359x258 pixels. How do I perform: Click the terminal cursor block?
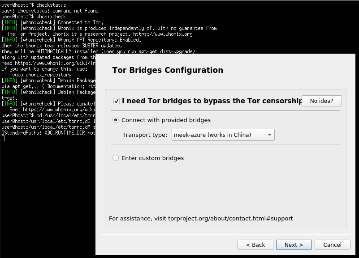3,139
